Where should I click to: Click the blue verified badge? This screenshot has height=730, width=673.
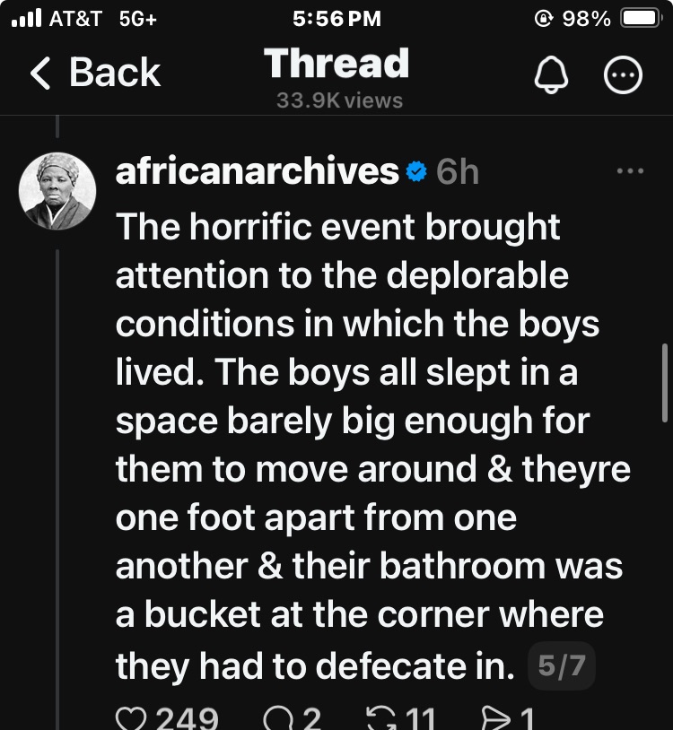(x=415, y=171)
